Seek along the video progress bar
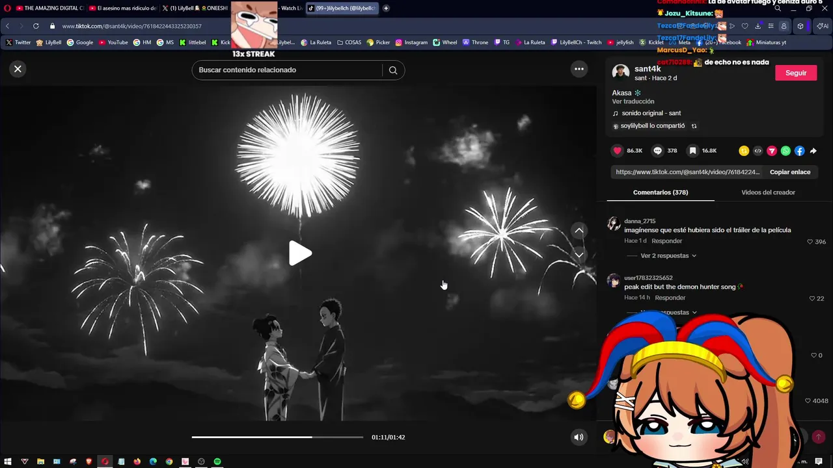The image size is (833, 468). (x=277, y=437)
